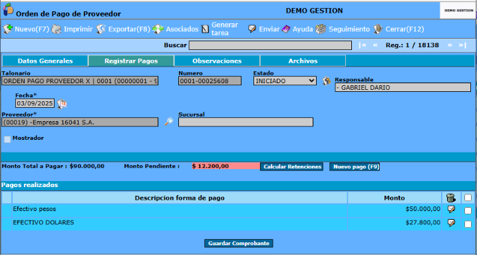Click the 'Efectivo pesos' description cell

pos(180,210)
